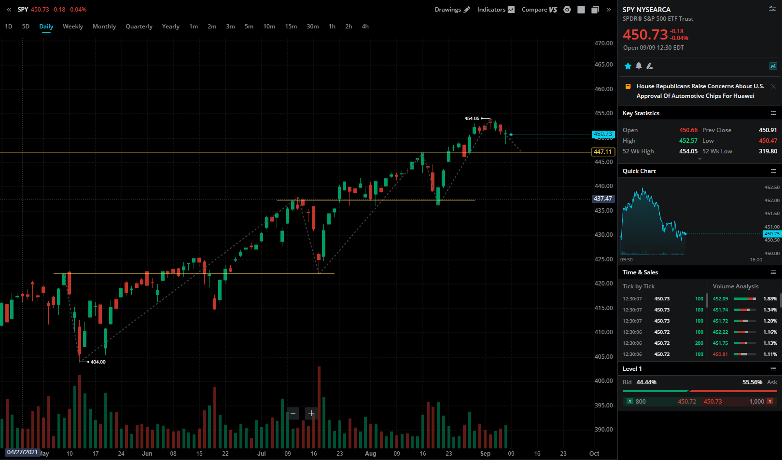This screenshot has height=460, width=782.
Task: Click the 437.47 crosshair price label
Action: click(x=603, y=199)
